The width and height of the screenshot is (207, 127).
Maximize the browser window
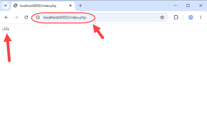point(188,5)
